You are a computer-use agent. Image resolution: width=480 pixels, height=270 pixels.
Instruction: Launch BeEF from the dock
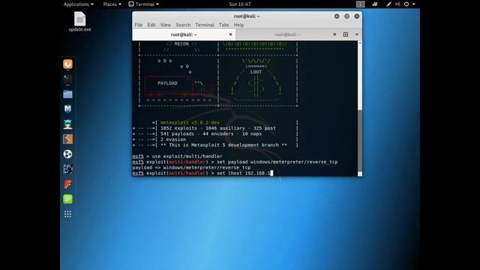[x=67, y=169]
